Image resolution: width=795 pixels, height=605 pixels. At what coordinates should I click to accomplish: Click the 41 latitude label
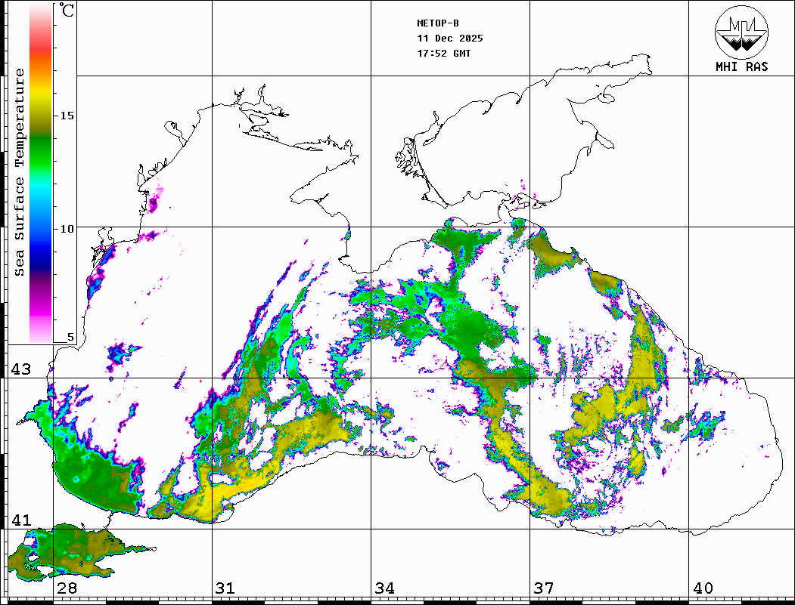(20, 520)
